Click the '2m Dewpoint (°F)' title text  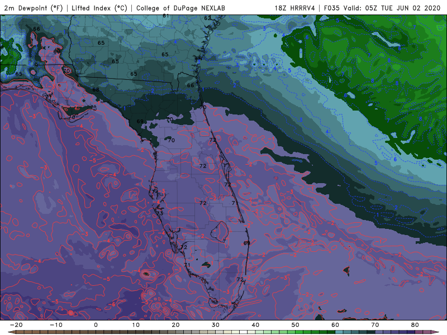tap(34, 8)
